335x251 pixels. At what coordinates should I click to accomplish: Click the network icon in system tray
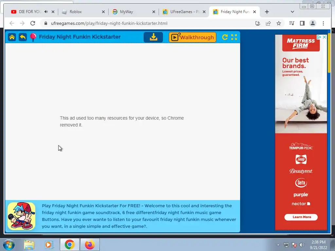[286, 245]
